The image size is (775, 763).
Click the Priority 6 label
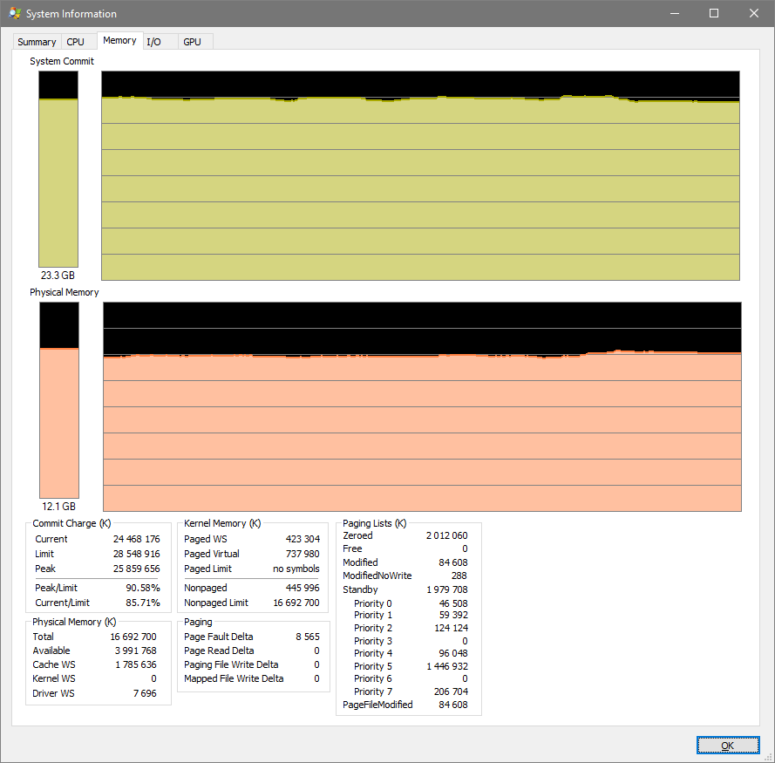click(x=373, y=678)
